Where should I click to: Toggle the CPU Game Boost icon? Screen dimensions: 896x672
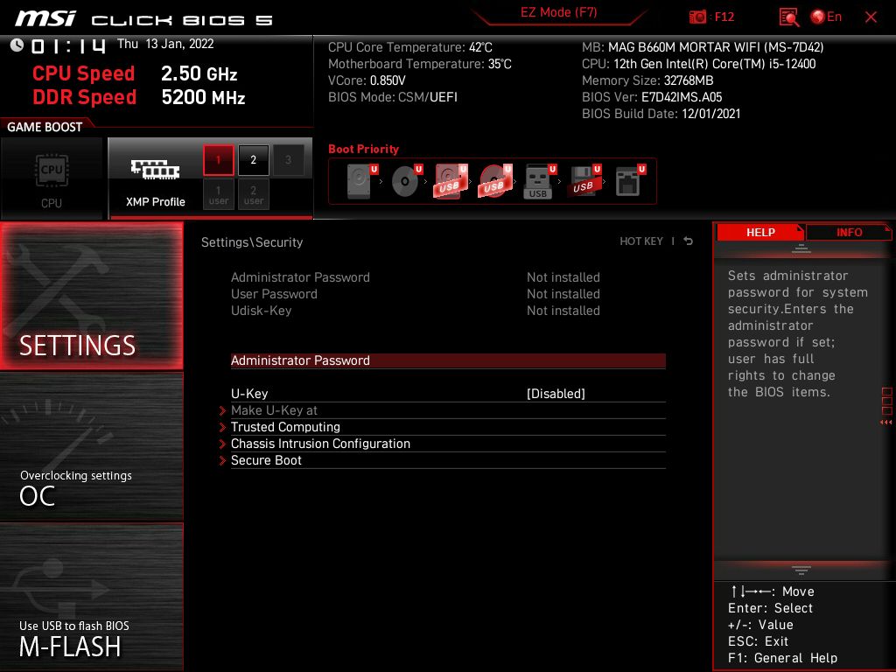click(x=52, y=178)
